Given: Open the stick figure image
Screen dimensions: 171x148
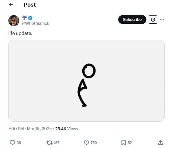Looking at the screenshot, I should [86, 81].
